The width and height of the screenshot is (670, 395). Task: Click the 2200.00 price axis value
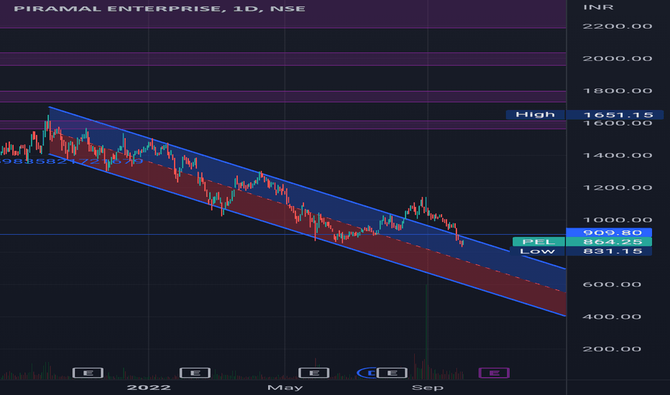tap(618, 27)
